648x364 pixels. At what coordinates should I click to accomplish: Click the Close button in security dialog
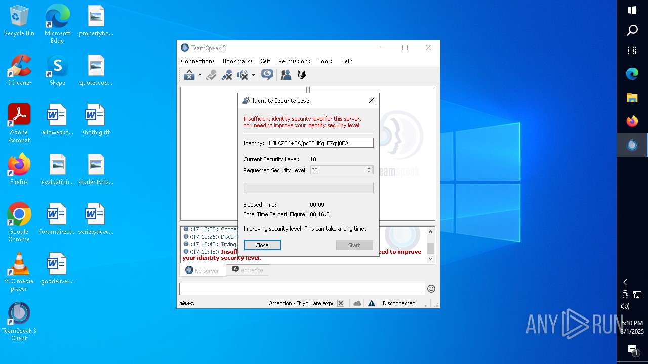(262, 245)
